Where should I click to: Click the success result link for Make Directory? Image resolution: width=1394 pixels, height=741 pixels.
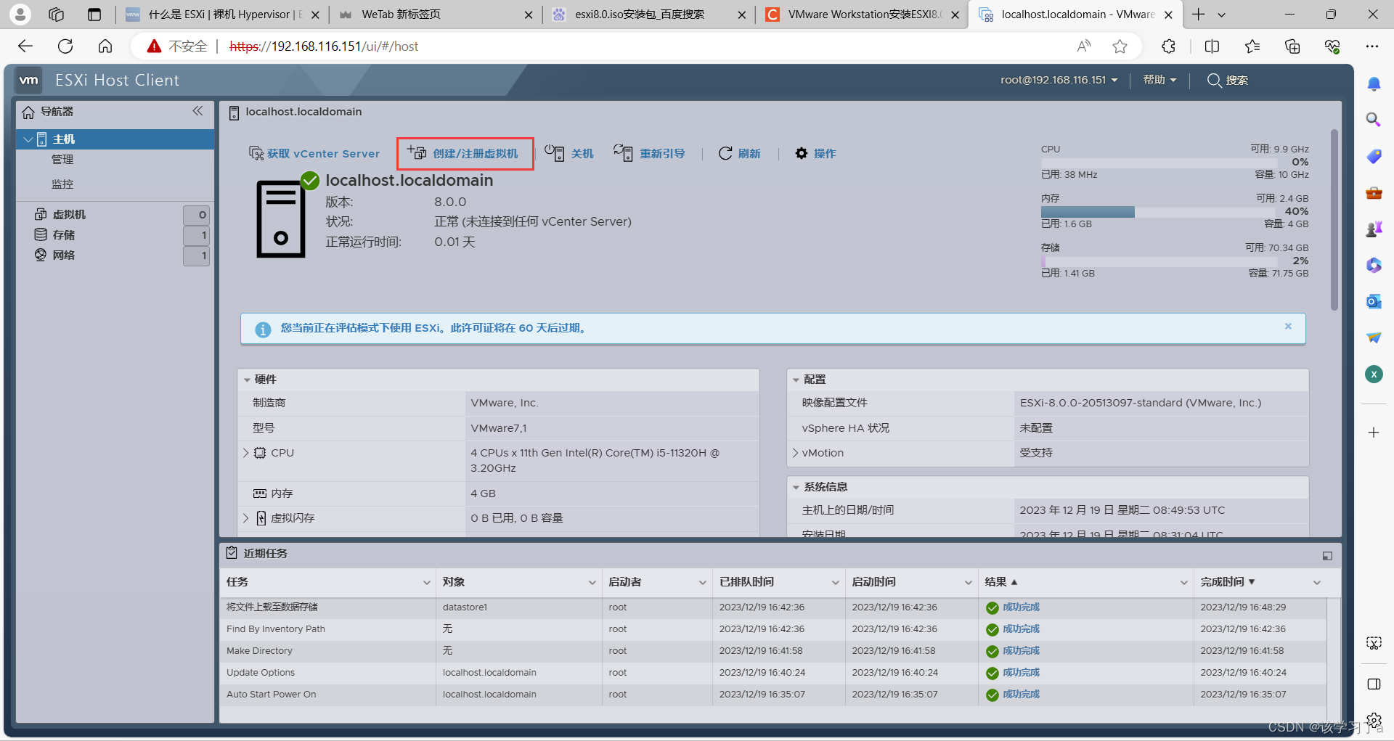point(1021,651)
